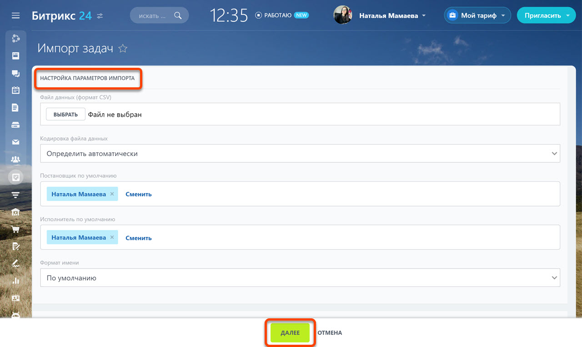The width and height of the screenshot is (582, 347).
Task: Open the sites house sidebar icon
Action: click(x=16, y=212)
